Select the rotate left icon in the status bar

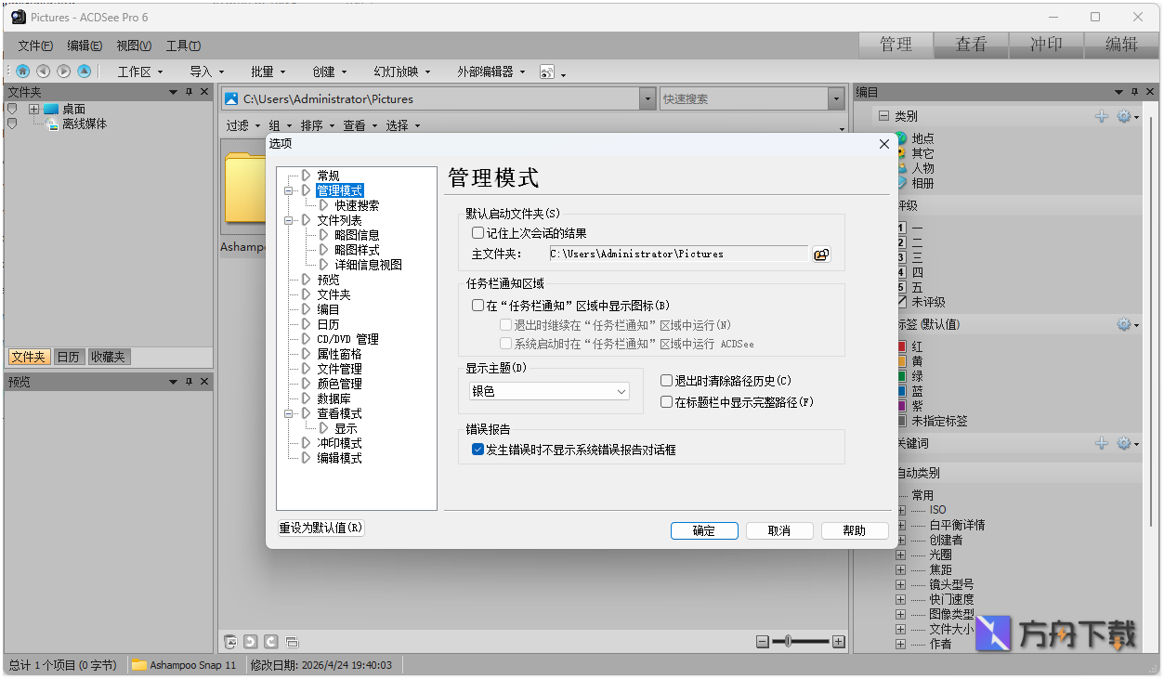click(250, 641)
